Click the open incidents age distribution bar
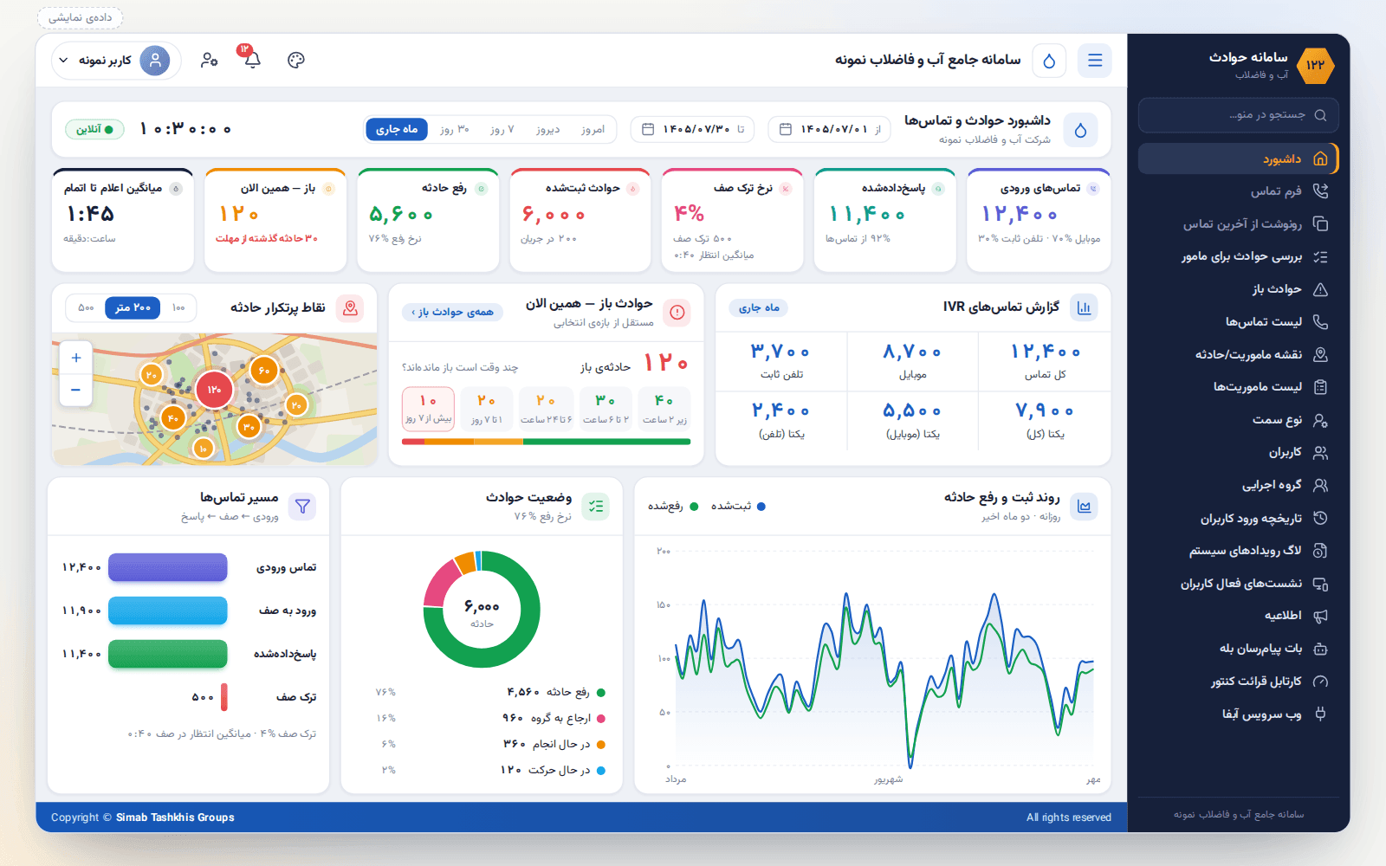Screen dimensions: 1386x866 [546, 442]
